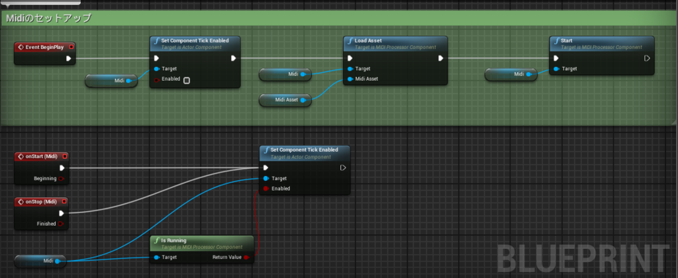
Task: Select the Midi Asset variable node
Action: (x=285, y=100)
